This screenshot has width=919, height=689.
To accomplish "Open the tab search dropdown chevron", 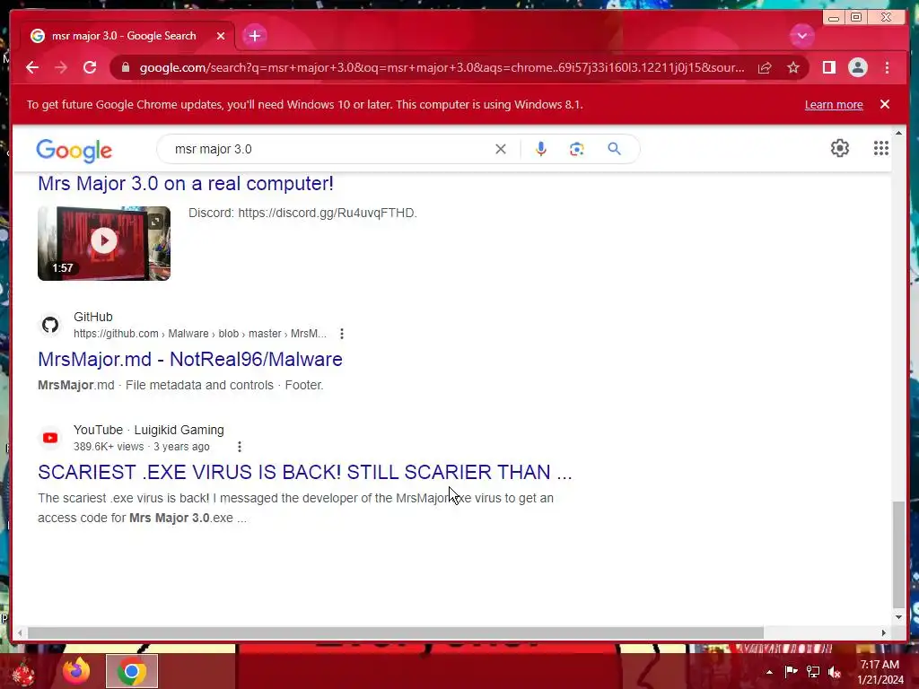I will (801, 36).
